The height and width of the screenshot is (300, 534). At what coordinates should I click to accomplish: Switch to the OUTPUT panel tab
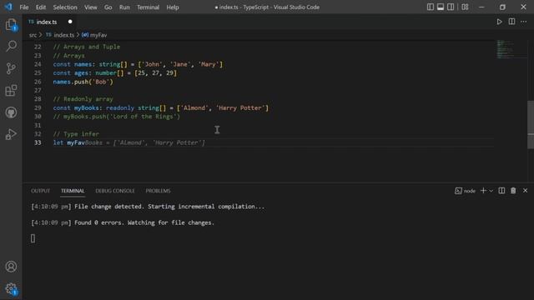coord(41,191)
